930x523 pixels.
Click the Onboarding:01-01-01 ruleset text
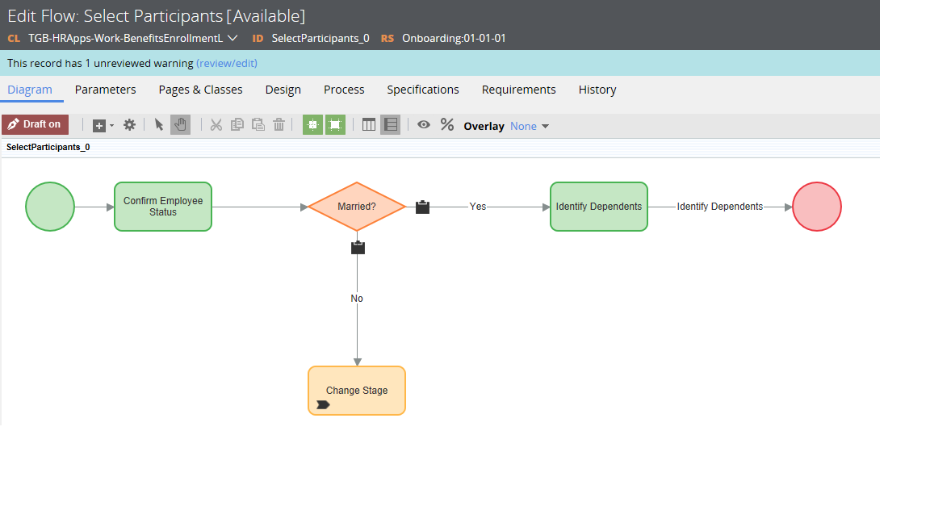click(x=454, y=38)
